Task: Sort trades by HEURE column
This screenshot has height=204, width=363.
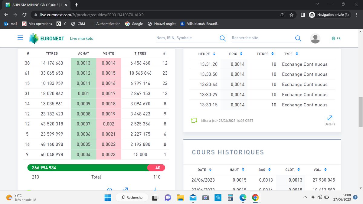Action: tap(214, 54)
